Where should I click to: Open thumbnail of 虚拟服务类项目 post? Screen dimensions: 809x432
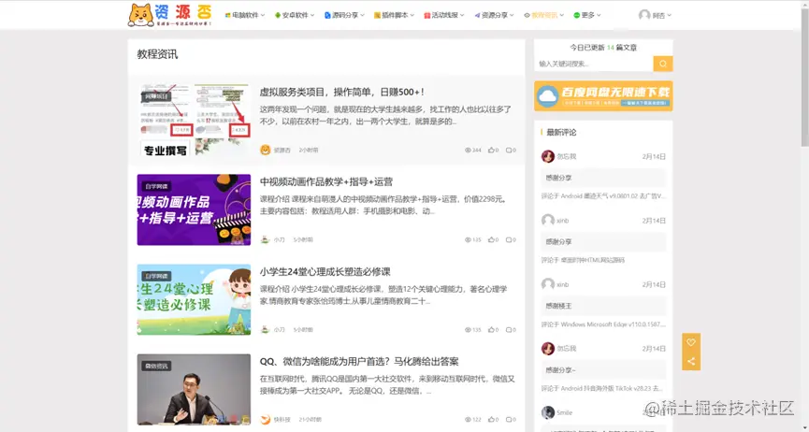tap(194, 120)
